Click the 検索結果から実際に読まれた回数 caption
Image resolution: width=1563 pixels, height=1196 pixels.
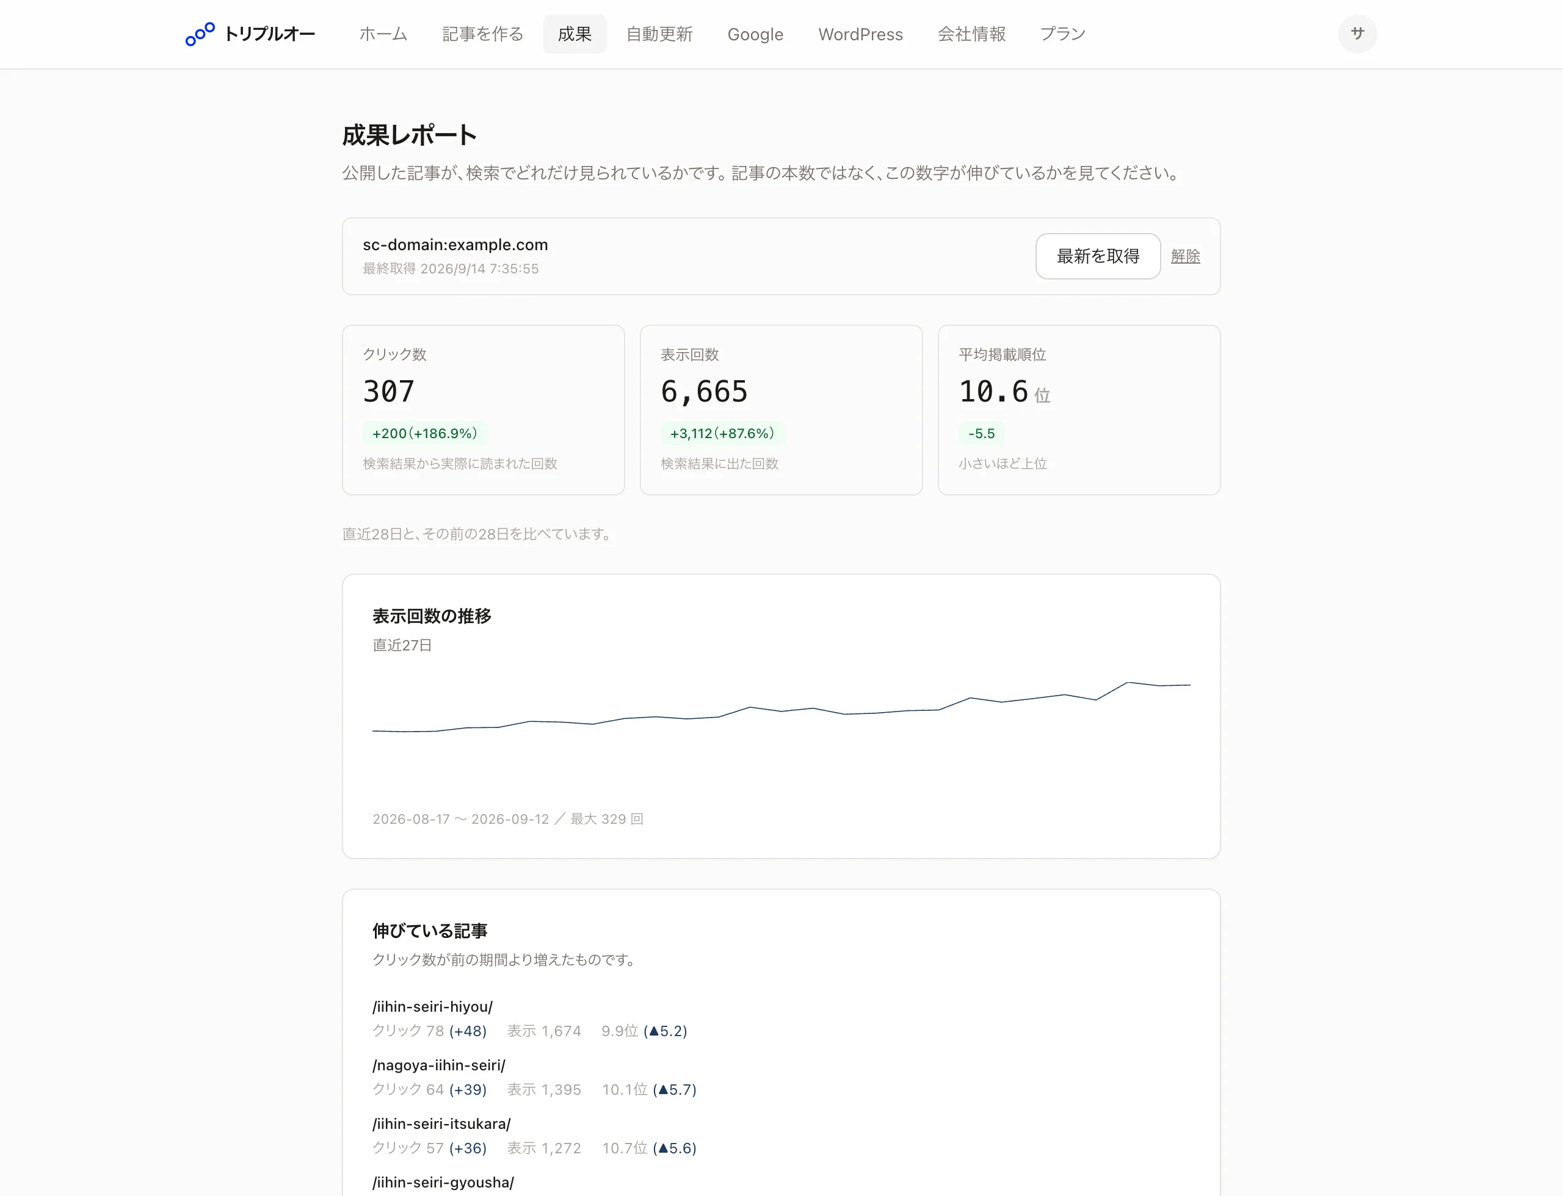460,464
